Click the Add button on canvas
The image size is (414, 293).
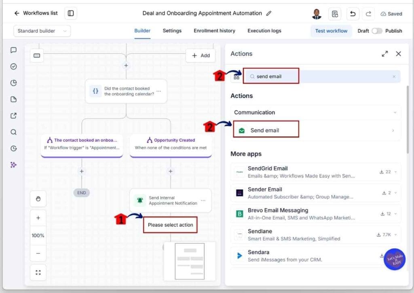(x=201, y=55)
